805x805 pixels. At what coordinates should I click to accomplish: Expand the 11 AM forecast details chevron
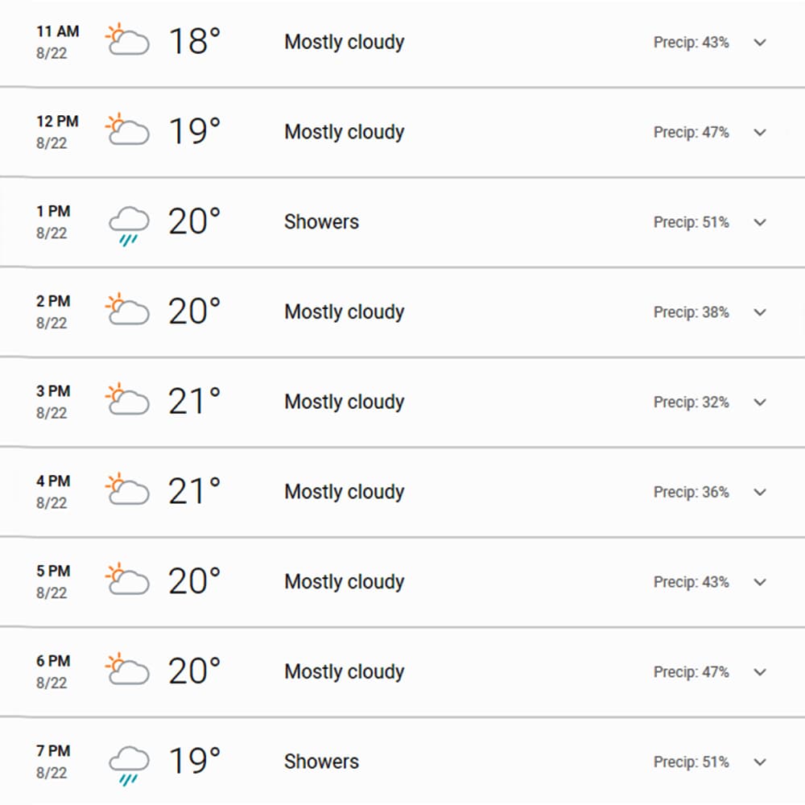tap(760, 42)
